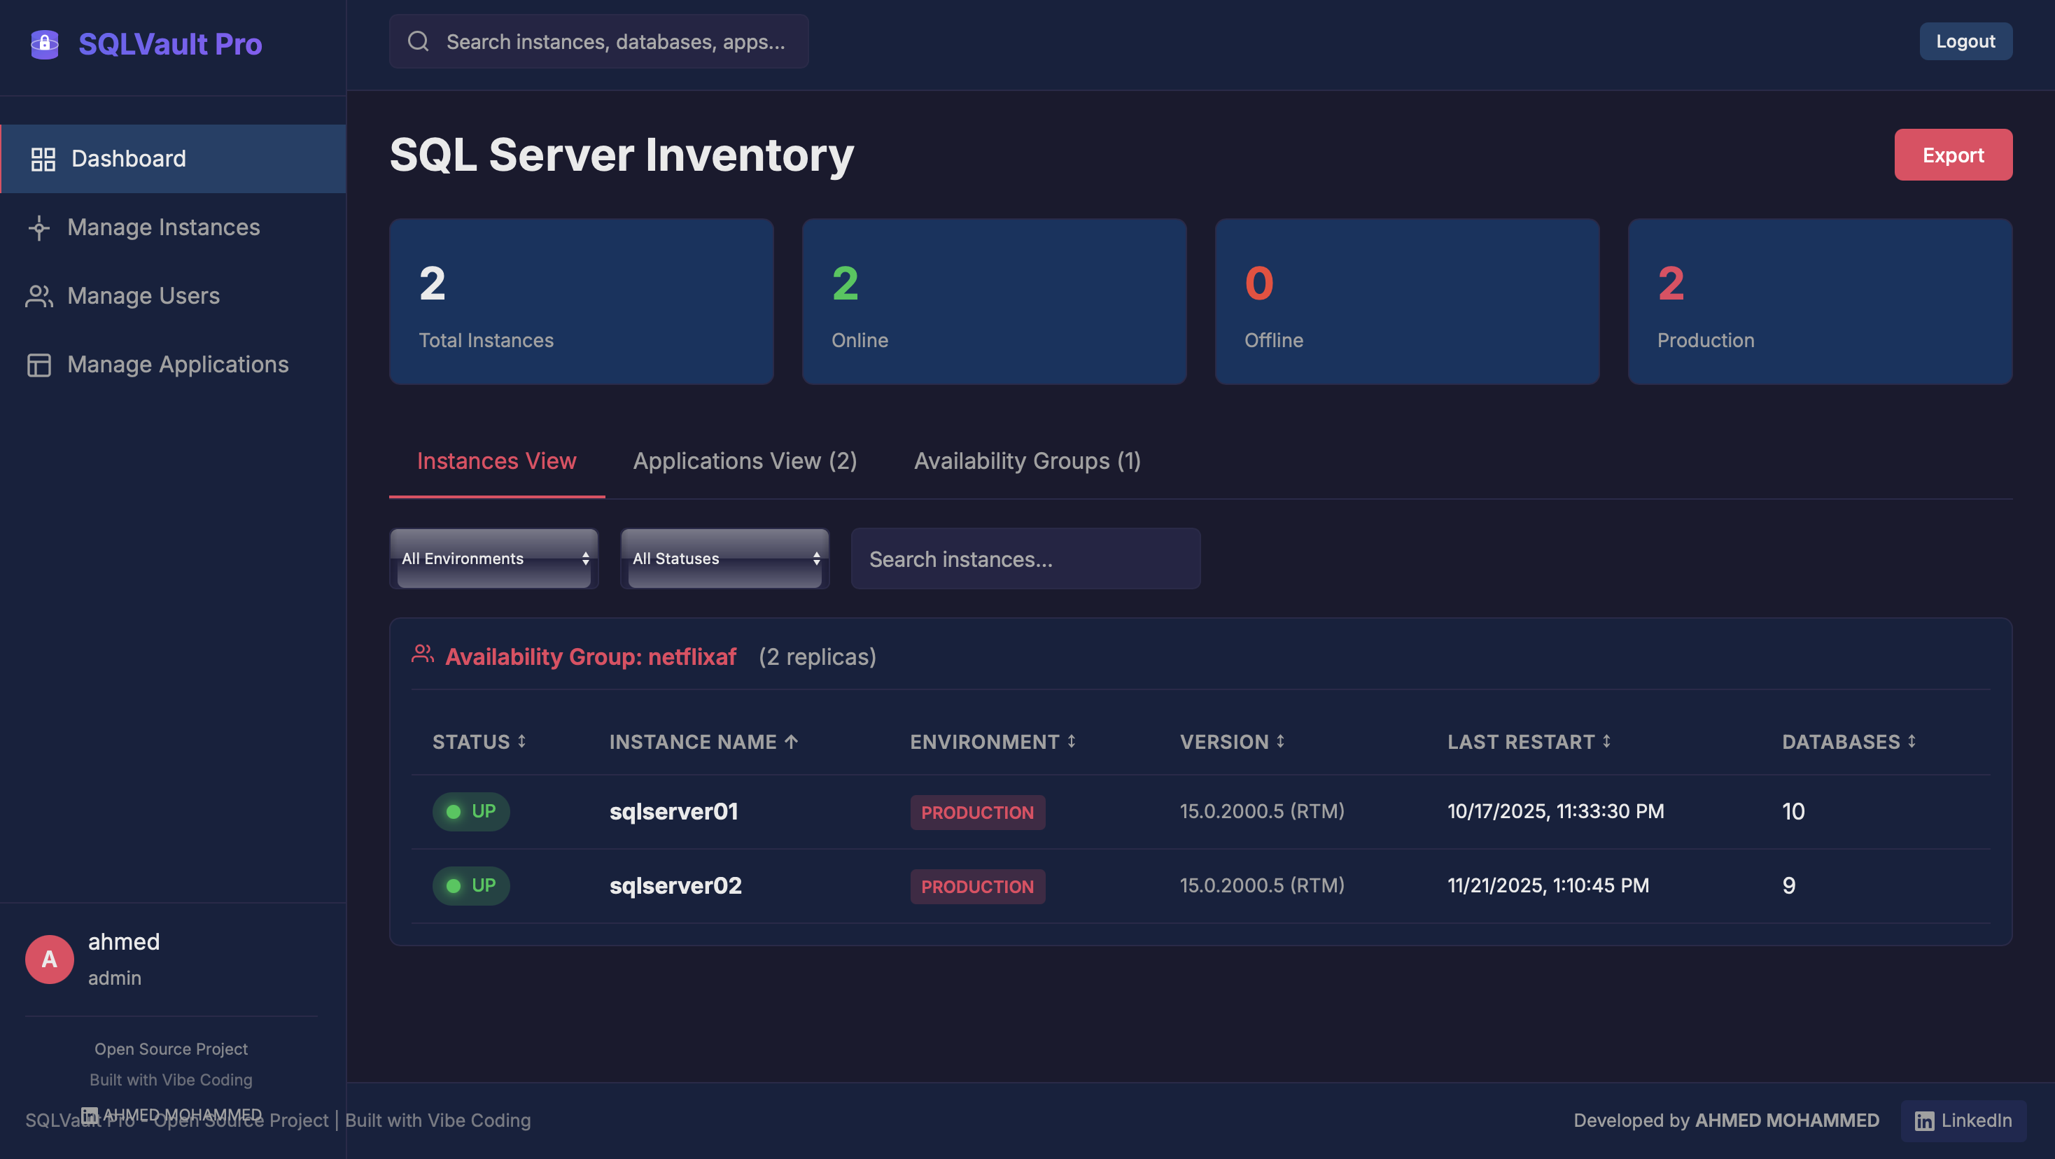
Task: Focus the Search instances input field
Action: pyautogui.click(x=1025, y=559)
